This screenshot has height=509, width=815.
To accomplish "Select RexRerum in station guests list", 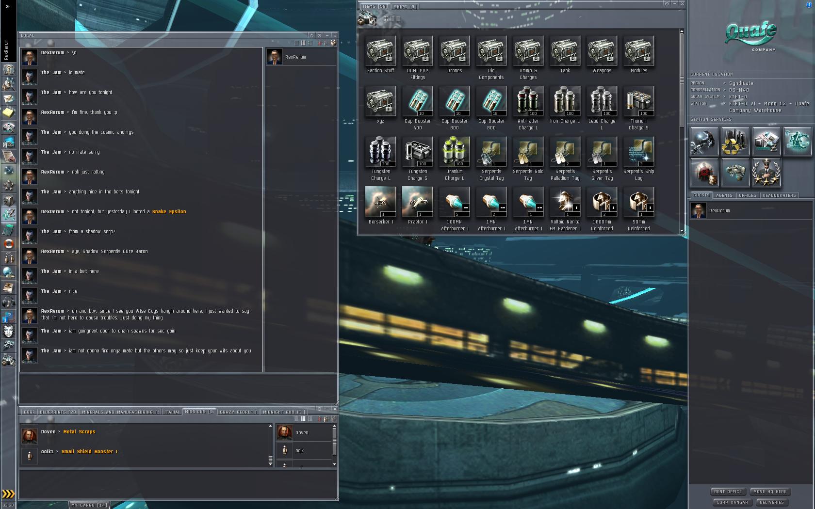I will click(751, 211).
